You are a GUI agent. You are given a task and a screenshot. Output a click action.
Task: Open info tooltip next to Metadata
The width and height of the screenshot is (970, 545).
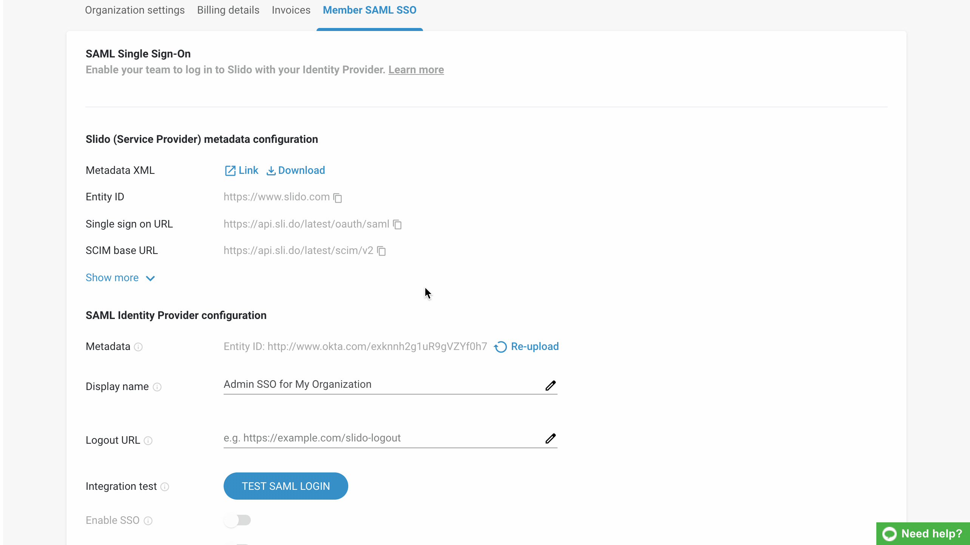click(x=138, y=347)
